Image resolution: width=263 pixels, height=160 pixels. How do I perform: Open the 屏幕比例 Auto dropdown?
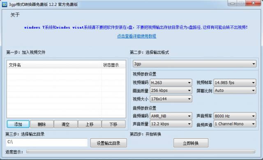(235, 91)
